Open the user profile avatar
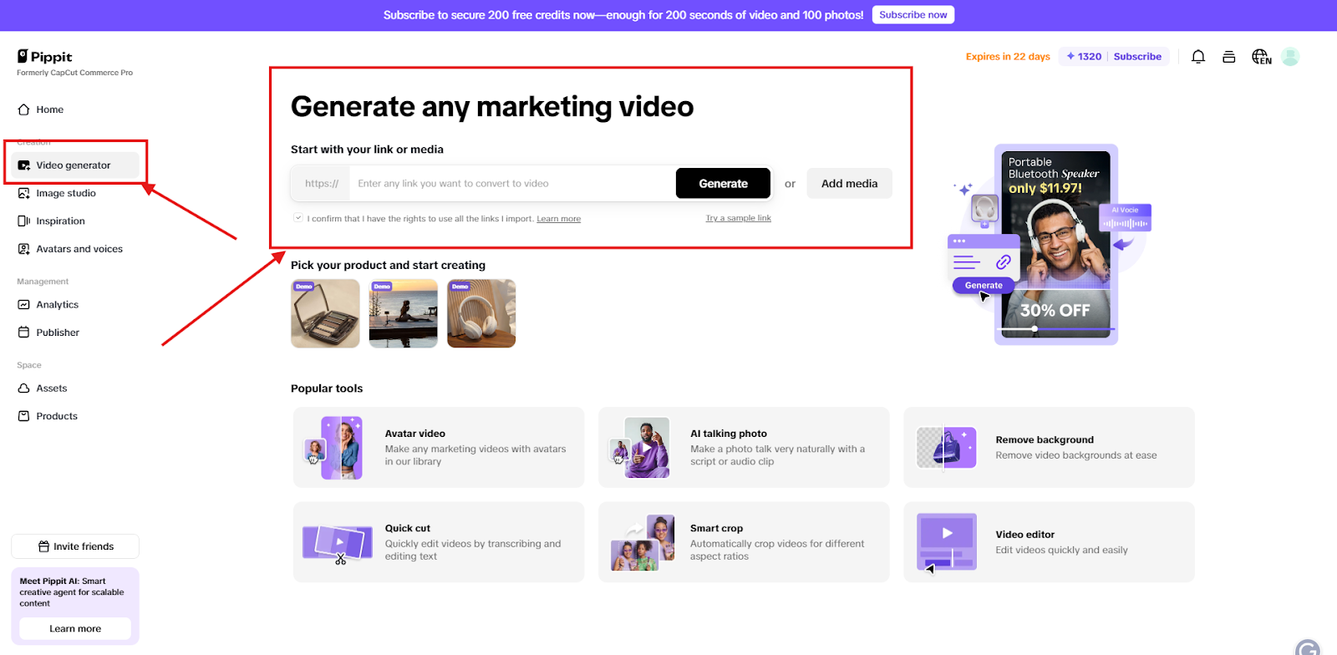This screenshot has width=1337, height=655. [x=1290, y=57]
